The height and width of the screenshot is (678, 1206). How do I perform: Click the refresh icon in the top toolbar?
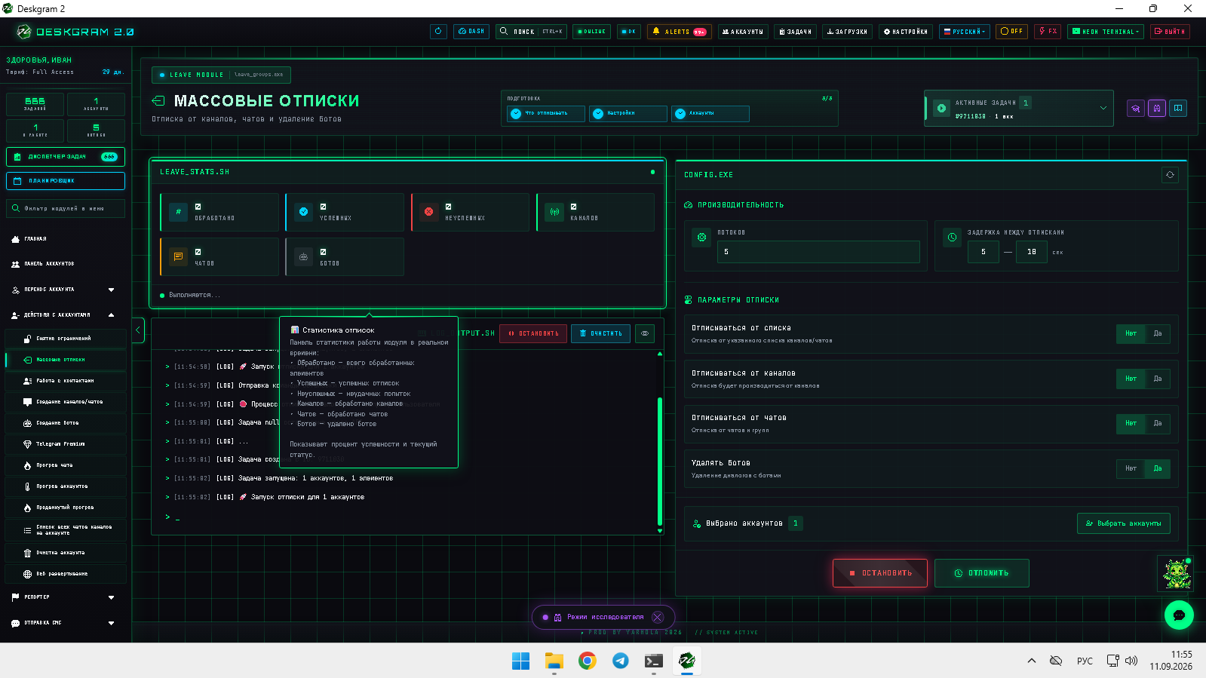(x=438, y=32)
